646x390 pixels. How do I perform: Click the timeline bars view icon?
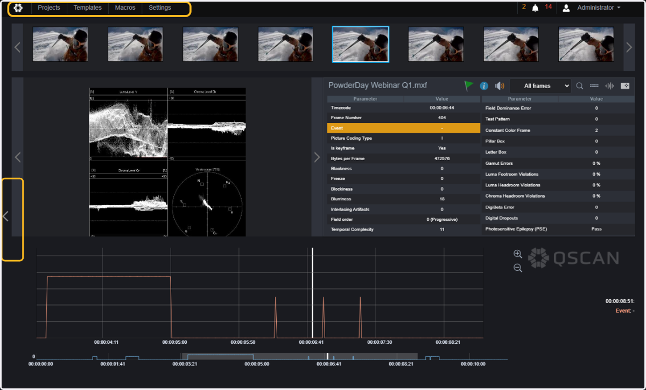594,86
